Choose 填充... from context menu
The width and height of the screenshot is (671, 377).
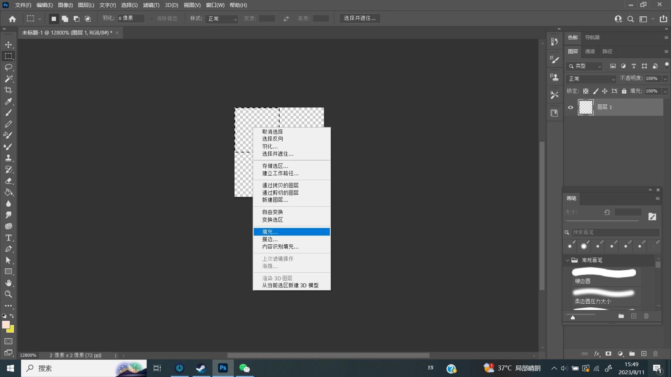(292, 232)
